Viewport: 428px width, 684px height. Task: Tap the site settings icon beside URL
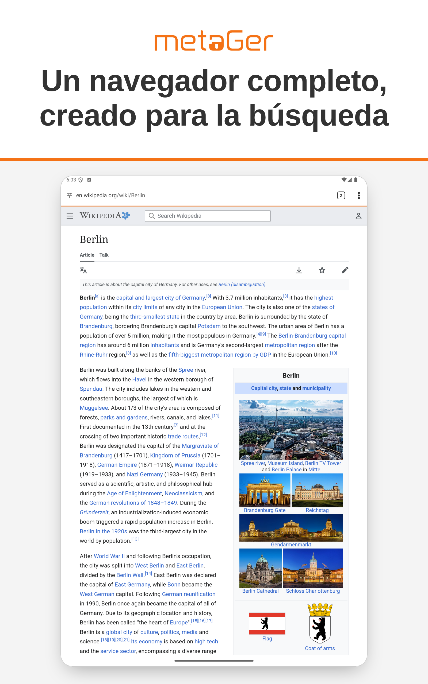[x=69, y=195]
